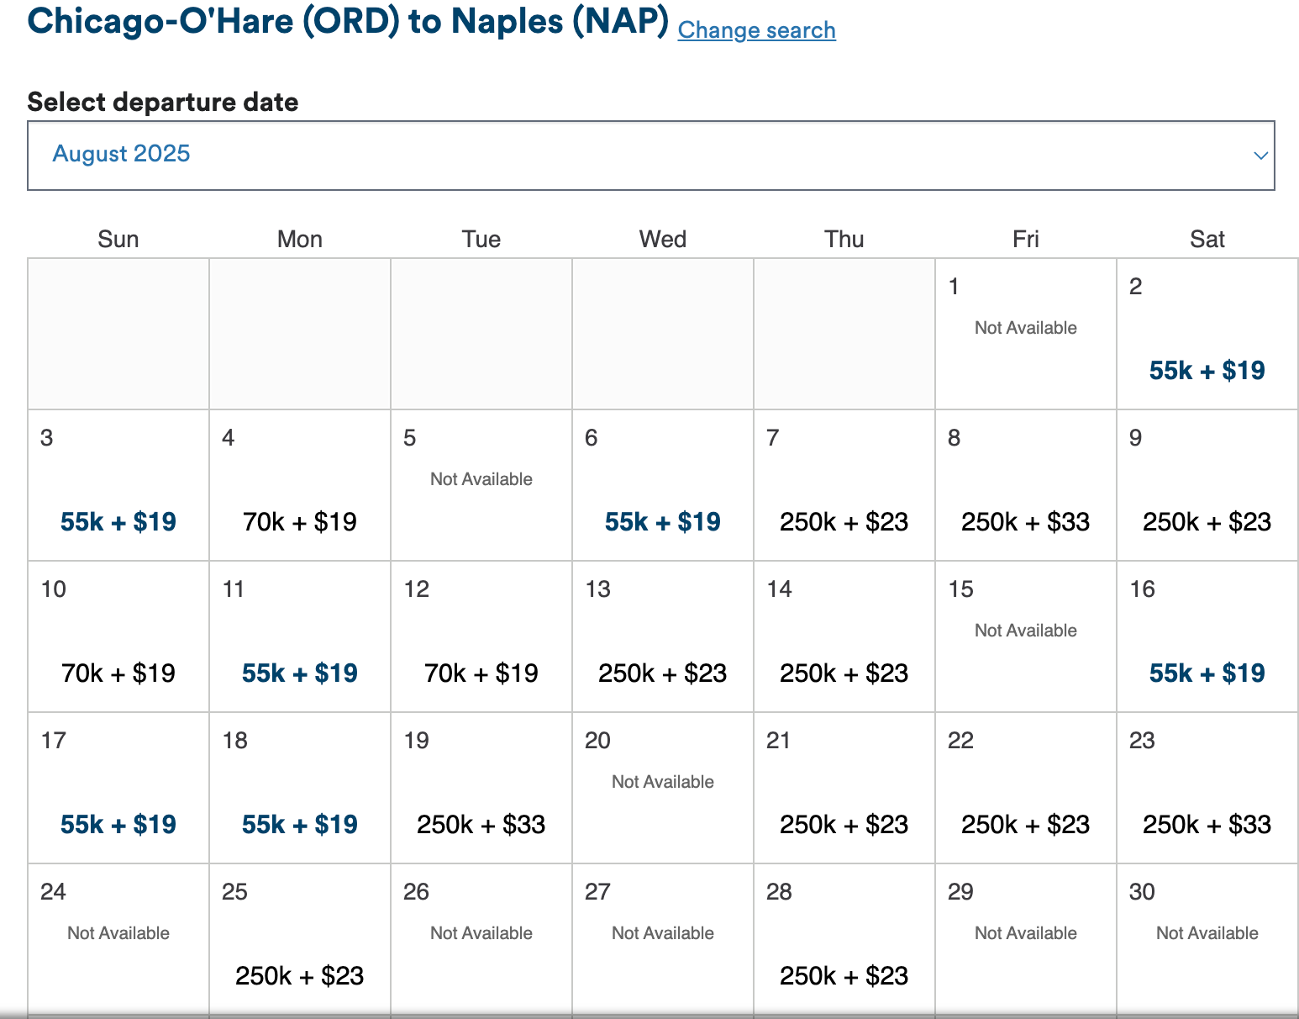Select August 19 fare 250k + $33

tap(481, 825)
